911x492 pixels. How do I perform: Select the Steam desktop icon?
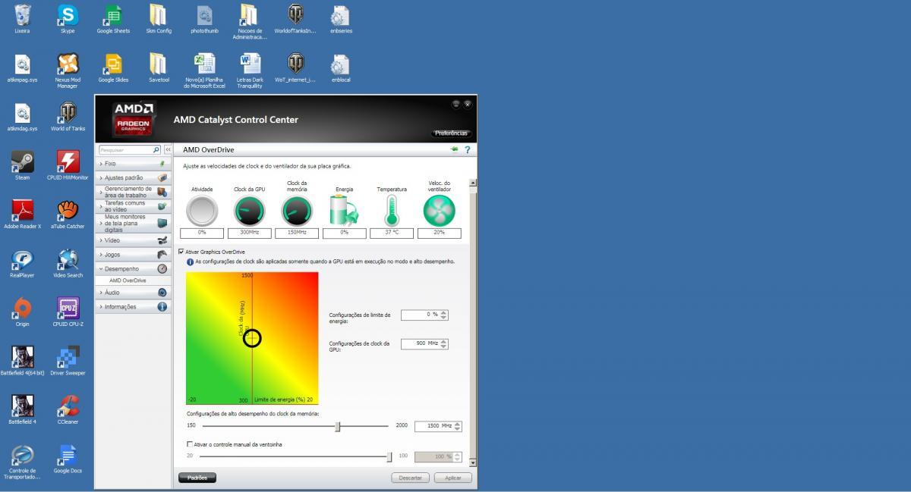click(22, 165)
